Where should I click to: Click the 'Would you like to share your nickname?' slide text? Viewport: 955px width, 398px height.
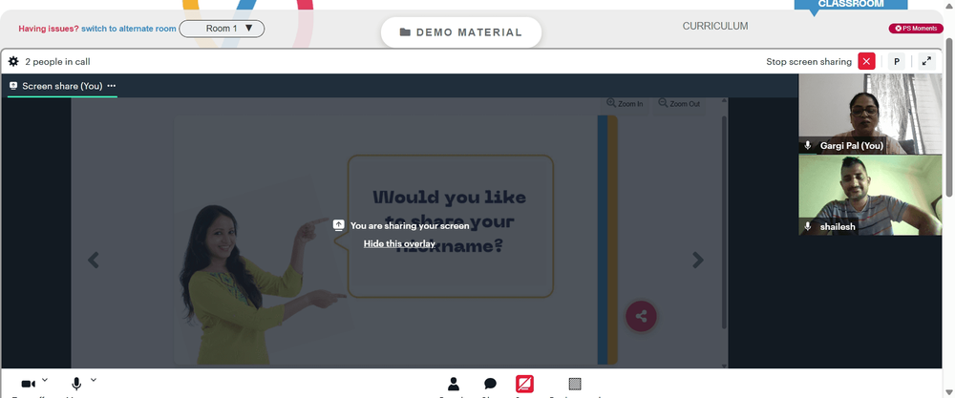coord(450,220)
